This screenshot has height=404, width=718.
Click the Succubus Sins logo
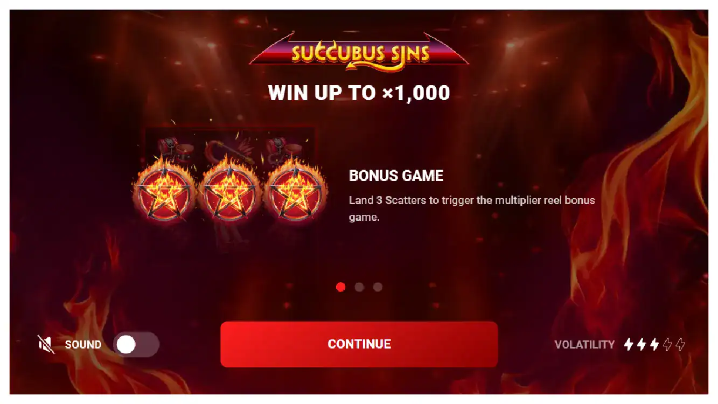tap(359, 51)
